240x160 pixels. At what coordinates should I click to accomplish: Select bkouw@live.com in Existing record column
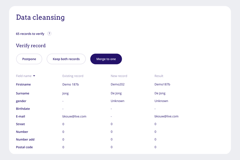point(74,116)
